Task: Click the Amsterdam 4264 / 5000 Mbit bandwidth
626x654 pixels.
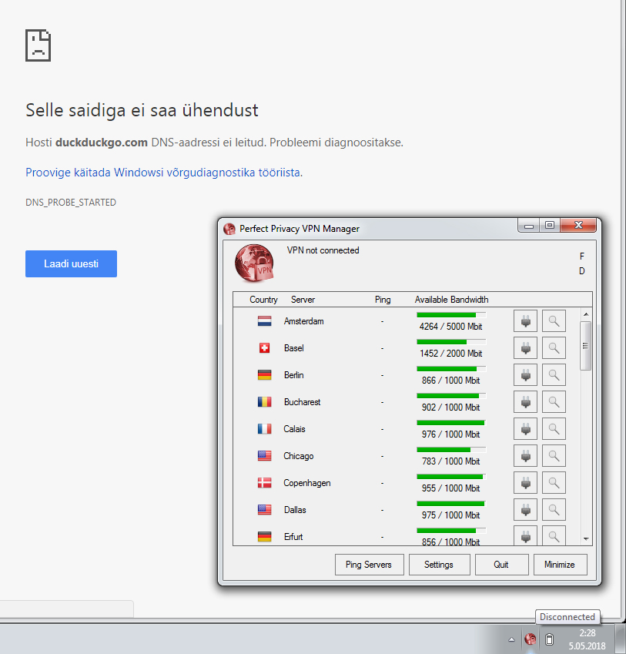Action: (x=451, y=327)
